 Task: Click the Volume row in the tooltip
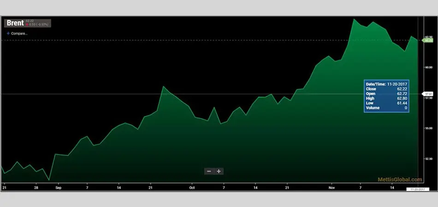387,108
